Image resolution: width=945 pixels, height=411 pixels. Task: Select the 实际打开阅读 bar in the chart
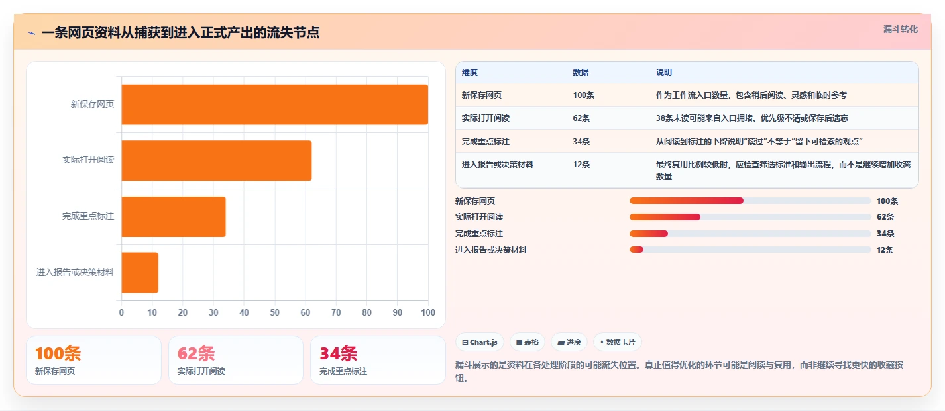(x=216, y=160)
